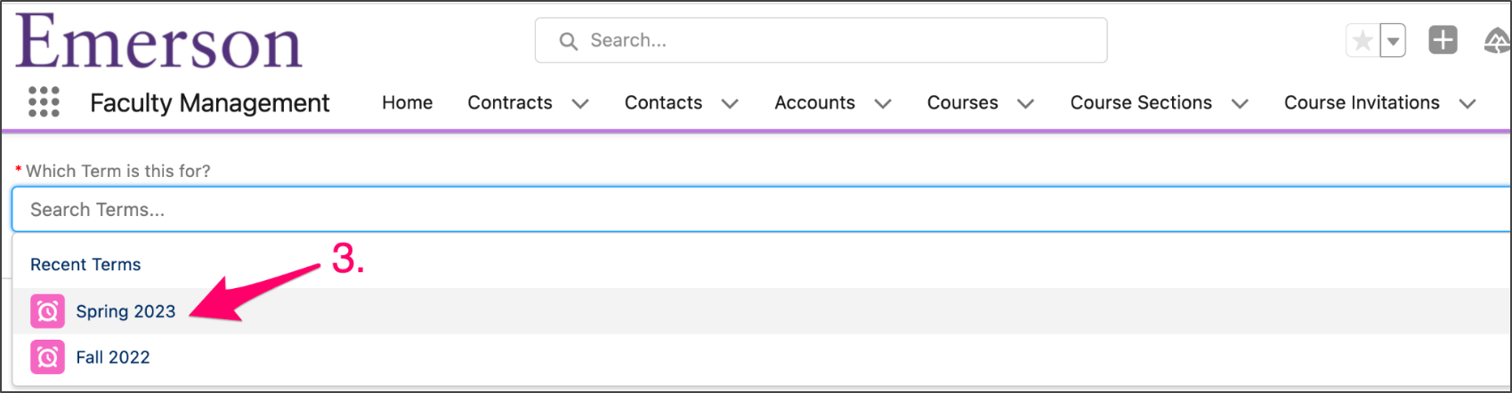Viewport: 1512px width, 393px height.
Task: Click the search magnifier icon
Action: pyautogui.click(x=568, y=41)
